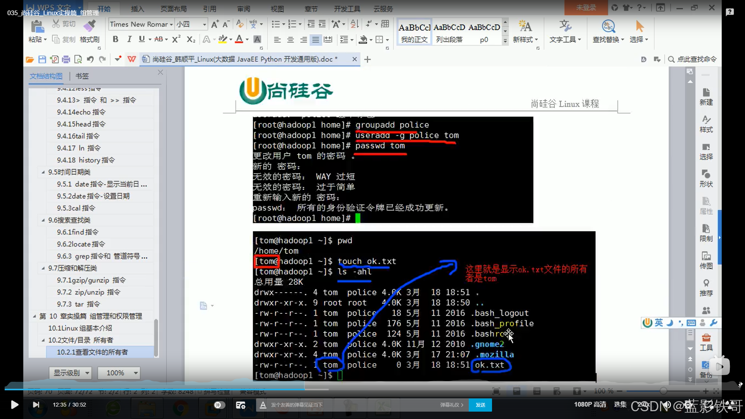Click the Bold formatting icon

115,39
